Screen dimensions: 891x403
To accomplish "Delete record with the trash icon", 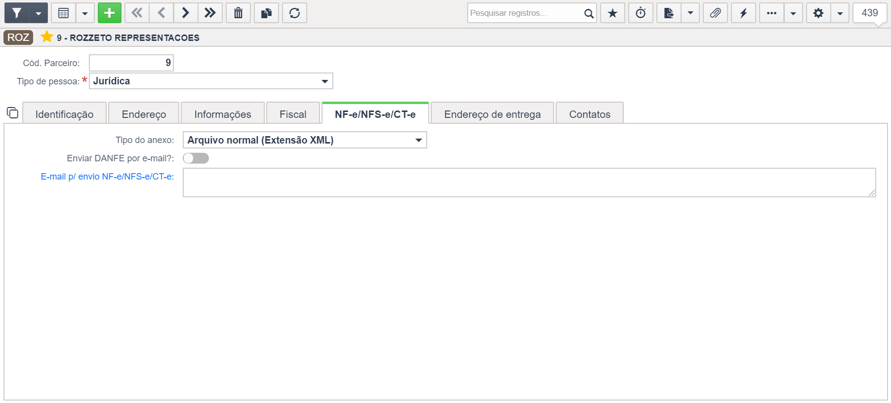I will click(x=238, y=13).
